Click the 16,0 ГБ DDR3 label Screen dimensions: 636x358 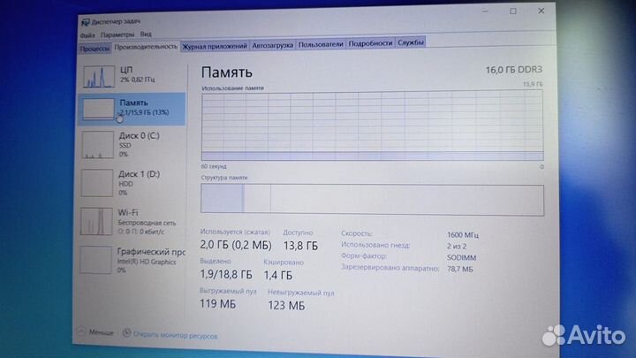coord(514,70)
